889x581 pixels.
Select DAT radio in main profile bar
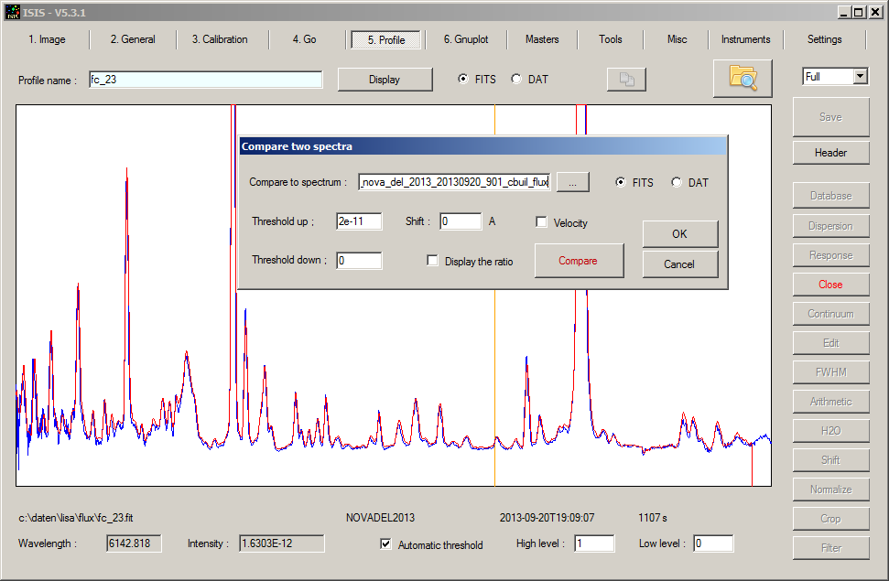(516, 79)
